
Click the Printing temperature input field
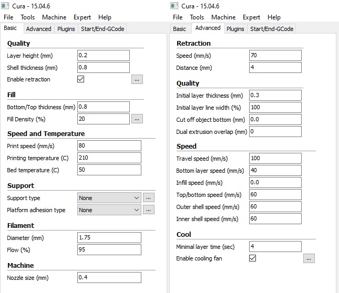click(109, 158)
